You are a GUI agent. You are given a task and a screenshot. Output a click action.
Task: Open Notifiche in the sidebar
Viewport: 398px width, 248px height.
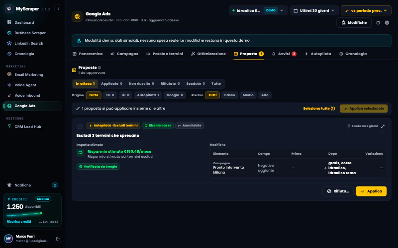[32, 185]
